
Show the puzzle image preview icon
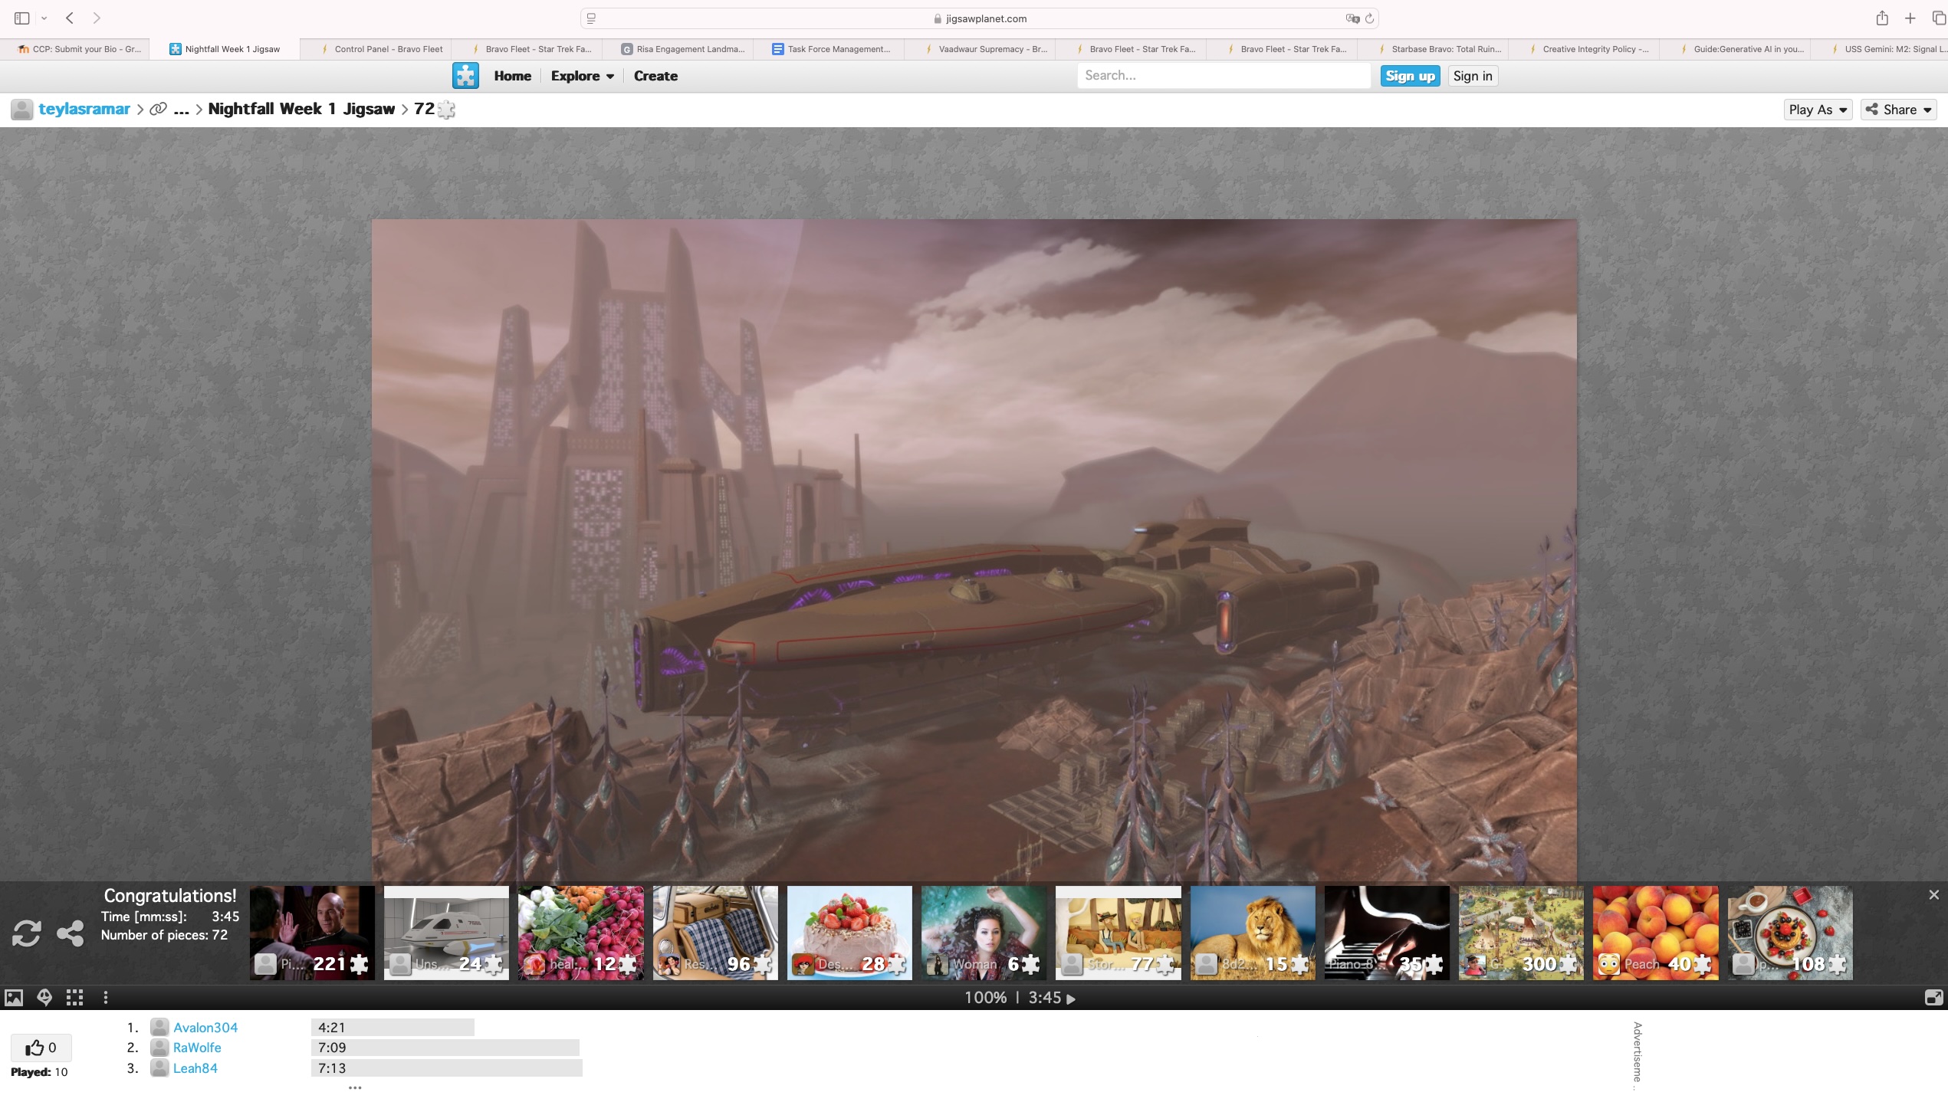(14, 997)
